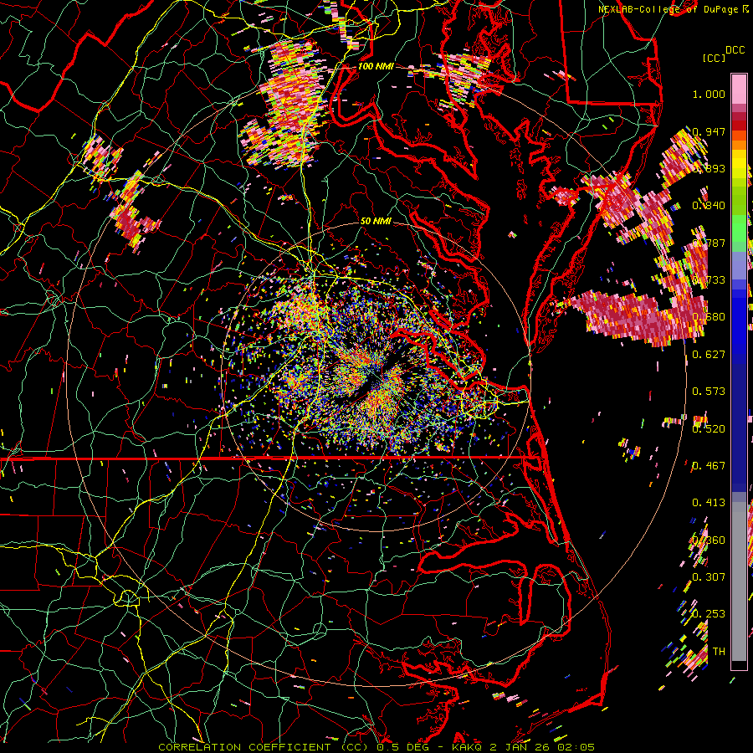Viewport: 753px width, 753px height.
Task: Select the 0.947 scale value
Action: coord(709,131)
